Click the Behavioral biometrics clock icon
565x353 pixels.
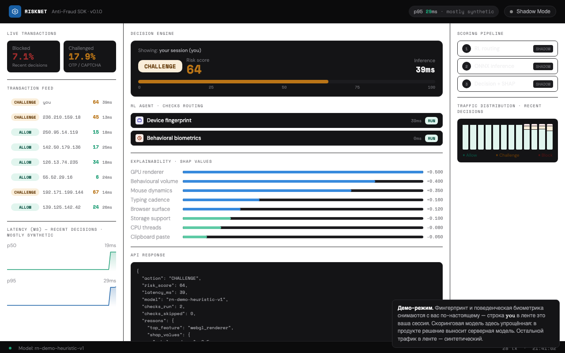[139, 138]
